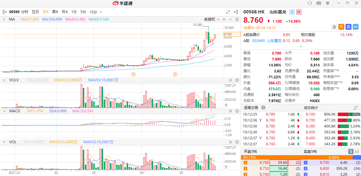Click second earnings E marker on chart
361x176 pixels.
175,74
